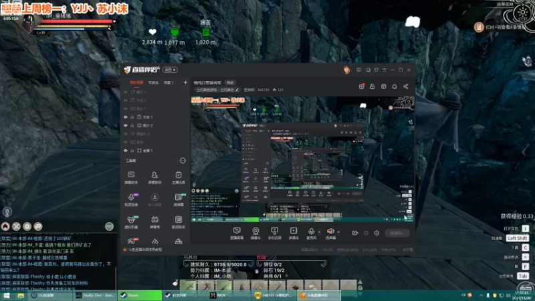This screenshot has height=301, width=535.
Task: Add a camera source (摄像头)
Action: coord(255,233)
